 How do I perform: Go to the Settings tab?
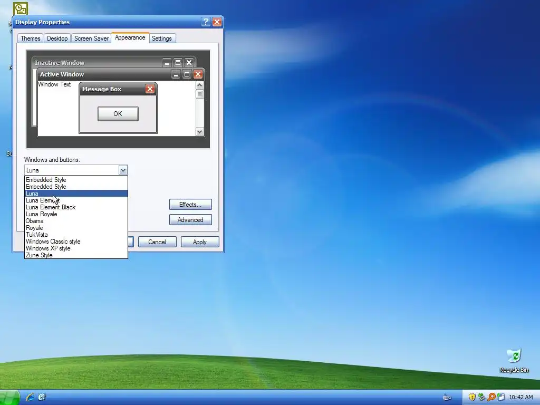pos(162,38)
